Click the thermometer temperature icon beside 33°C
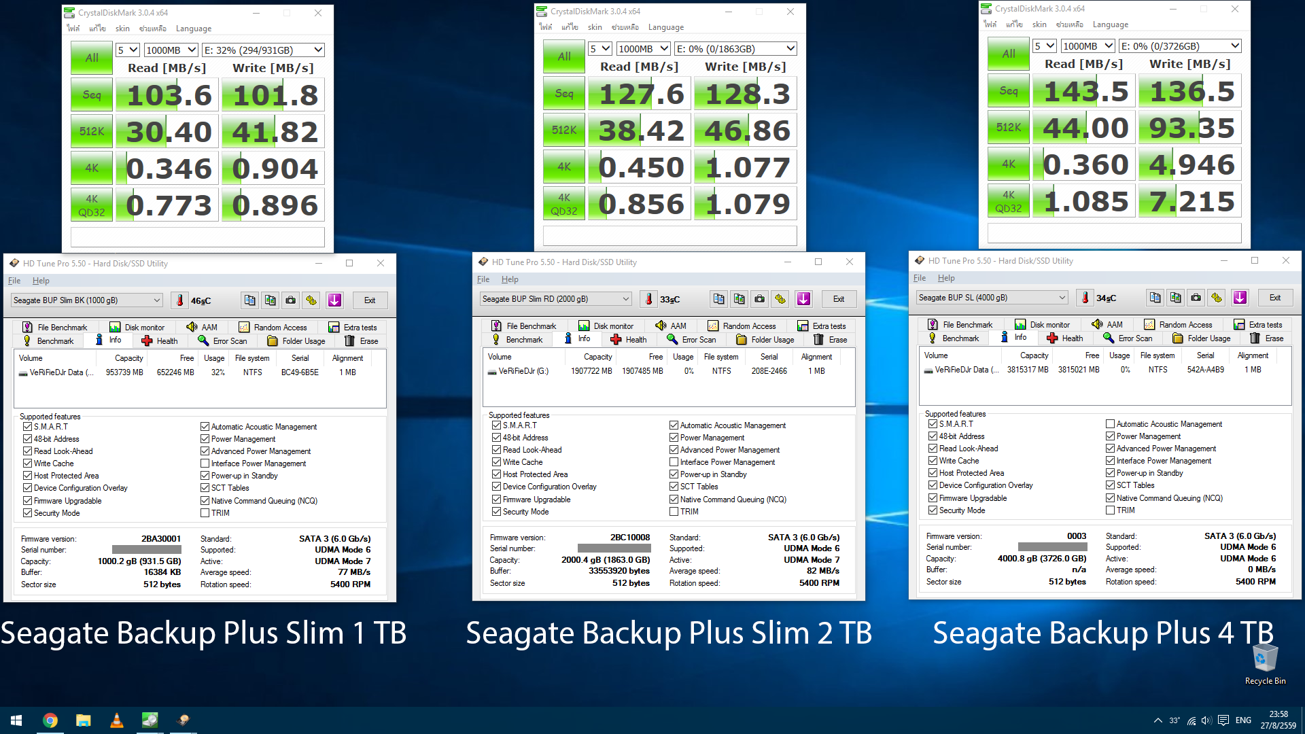The height and width of the screenshot is (734, 1305). [x=649, y=299]
